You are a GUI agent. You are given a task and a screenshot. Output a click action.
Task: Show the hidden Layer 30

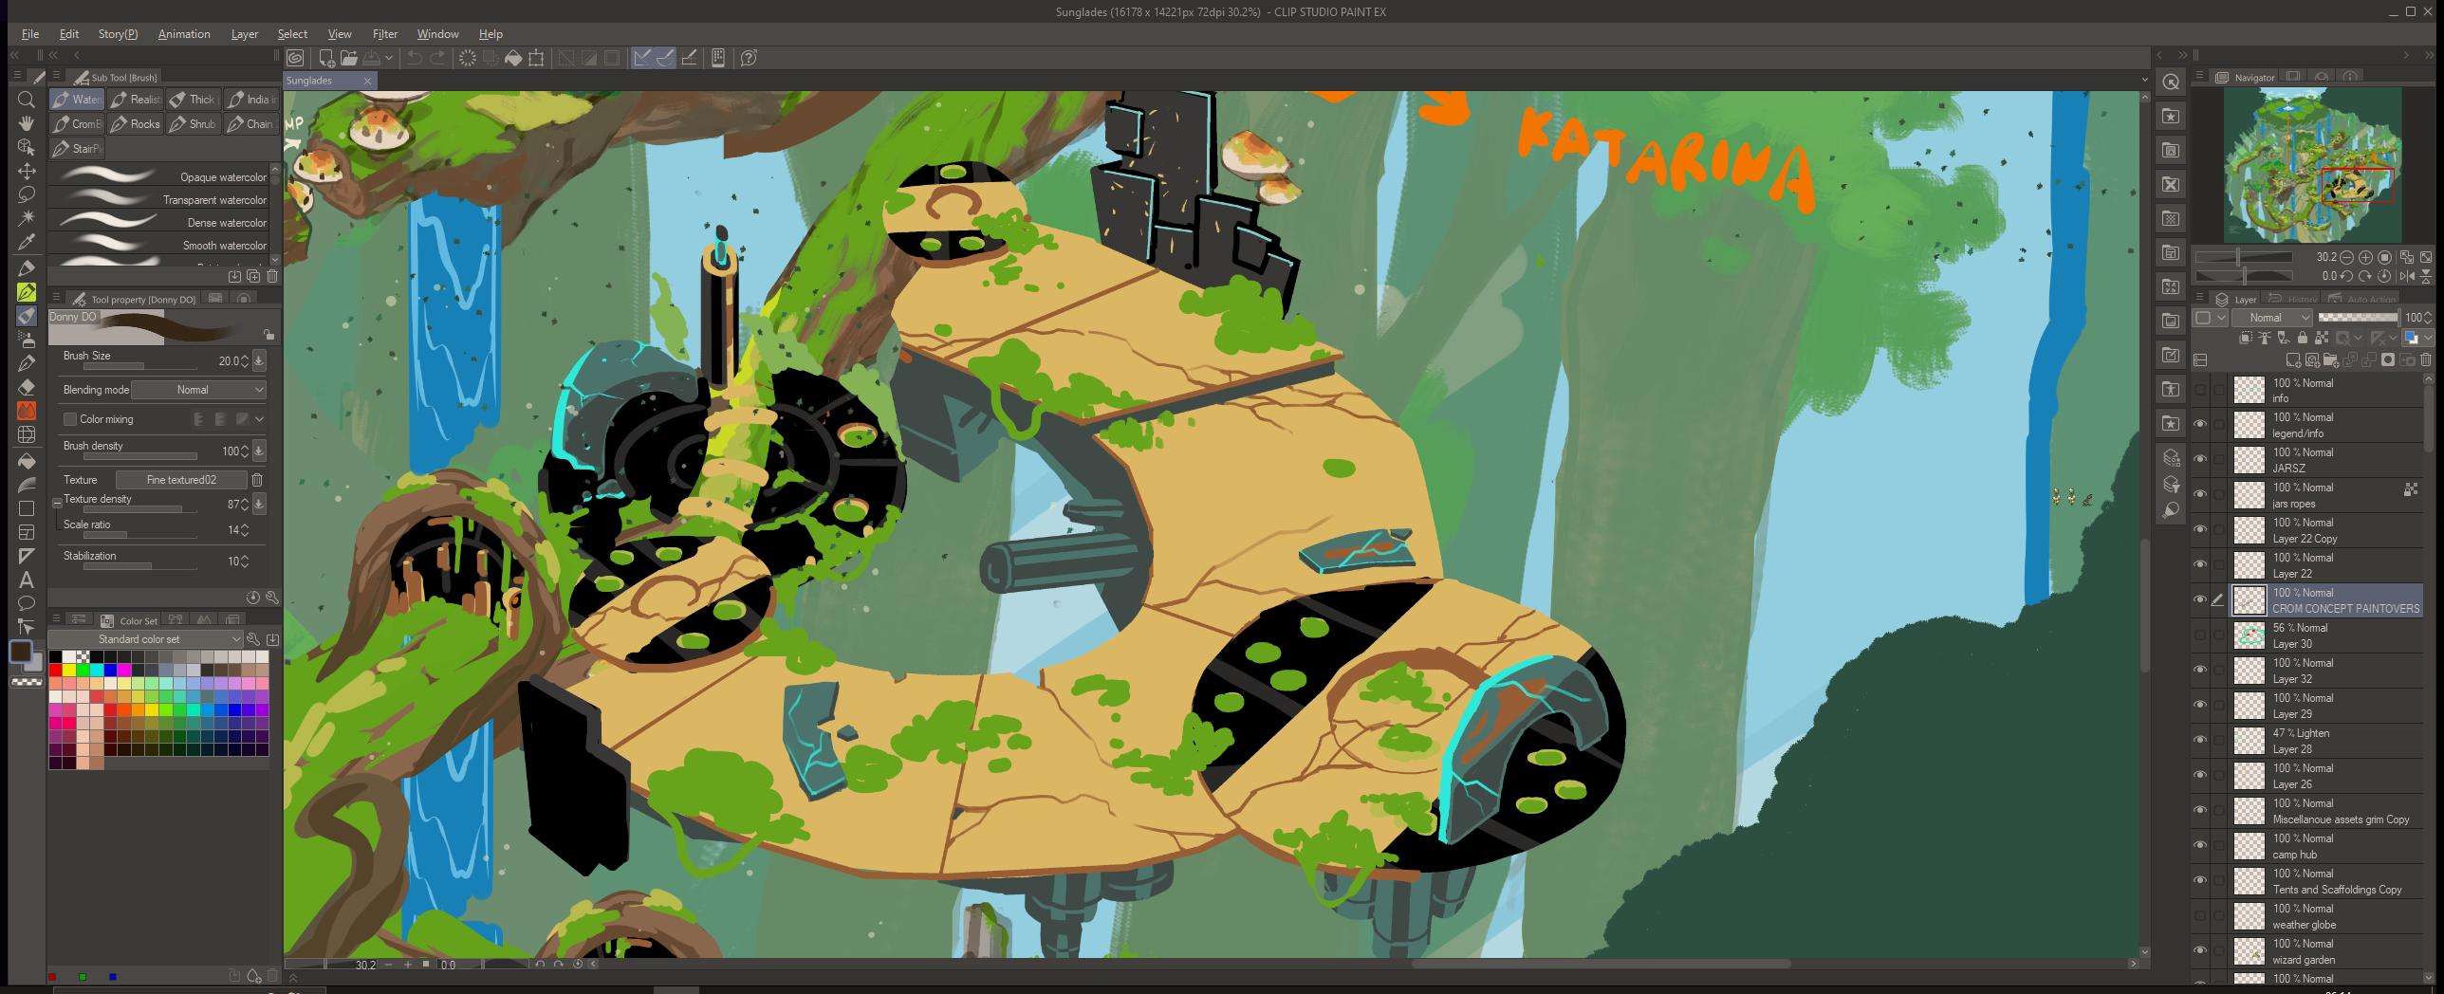click(2200, 635)
